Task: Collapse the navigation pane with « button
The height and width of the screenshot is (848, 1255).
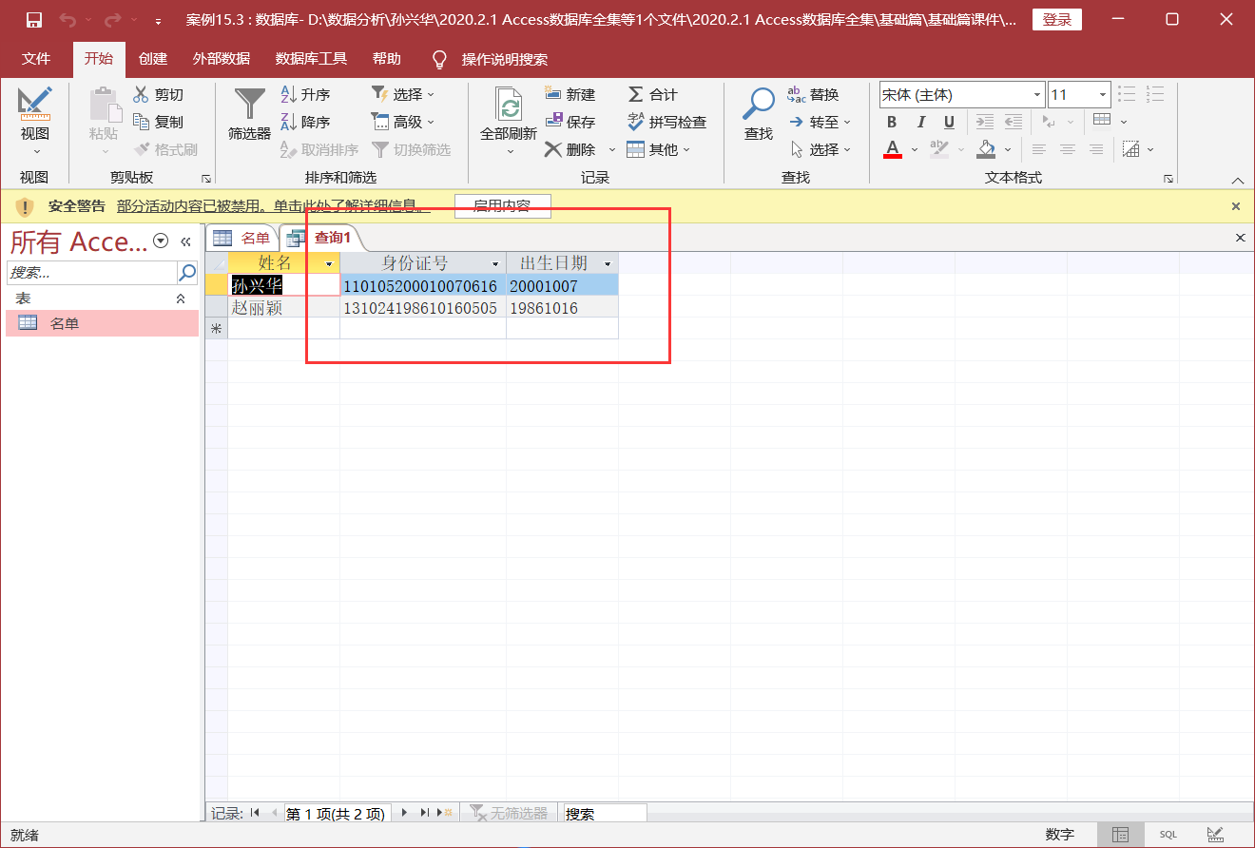Action: tap(186, 241)
